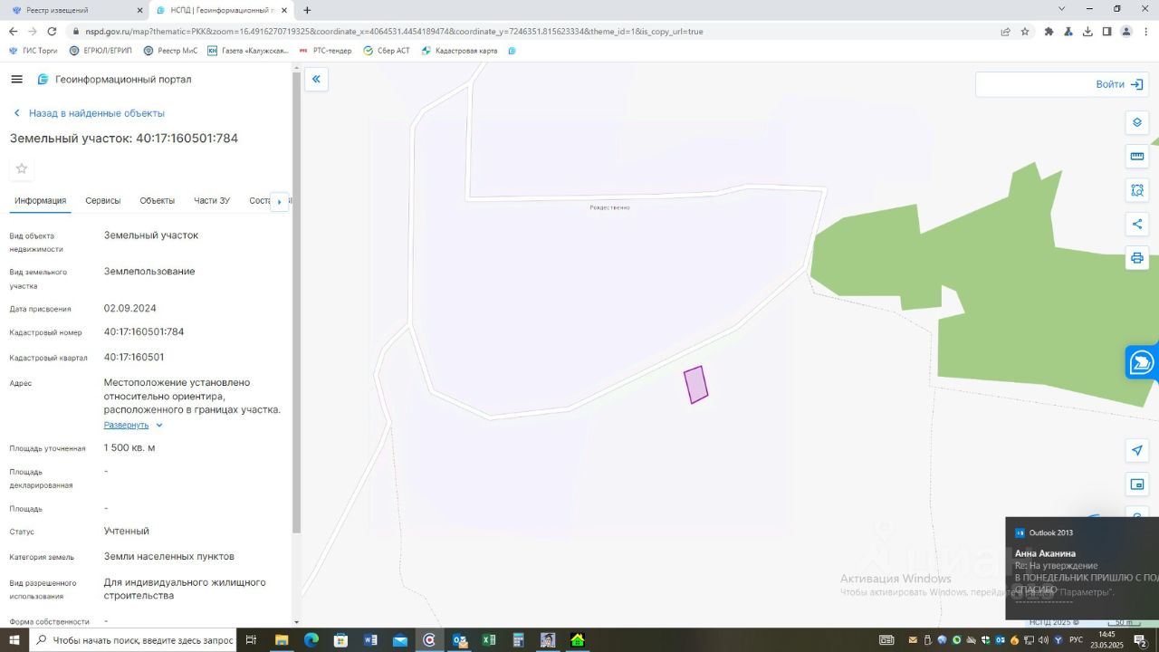This screenshot has width=1159, height=652.
Task: Reload the browser page
Action: click(52, 32)
